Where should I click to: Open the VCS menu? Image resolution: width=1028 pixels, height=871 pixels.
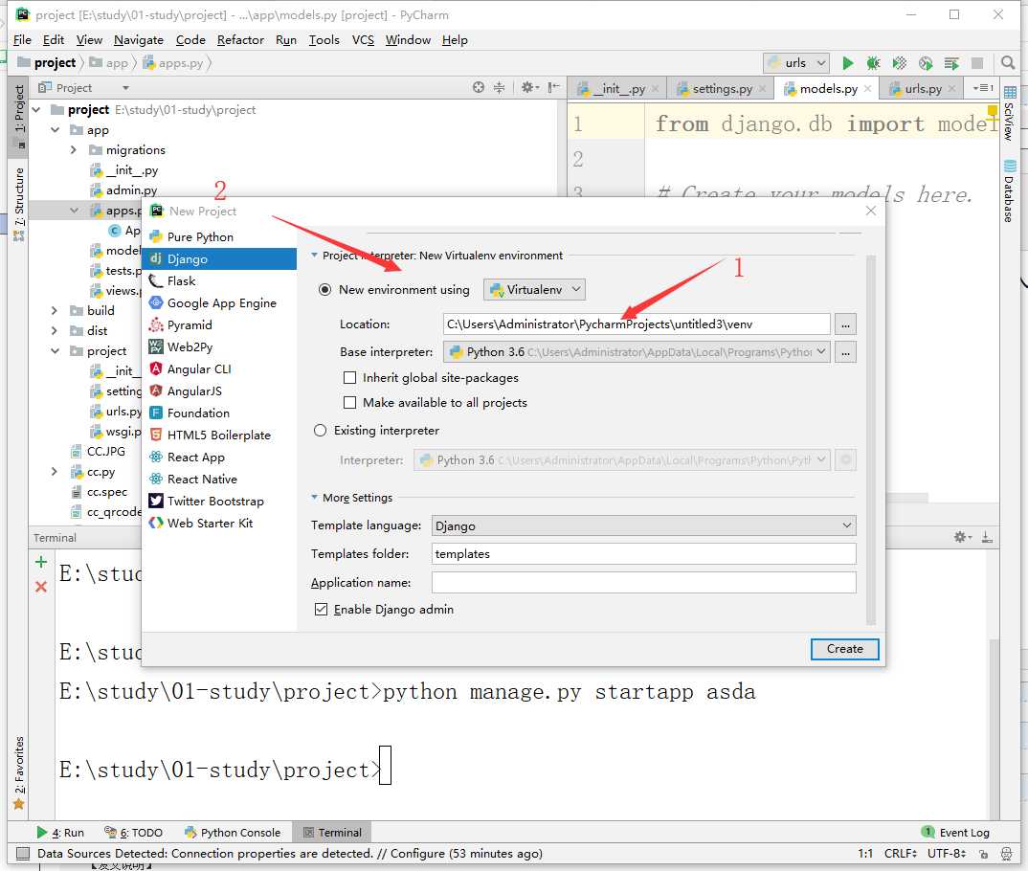point(363,40)
